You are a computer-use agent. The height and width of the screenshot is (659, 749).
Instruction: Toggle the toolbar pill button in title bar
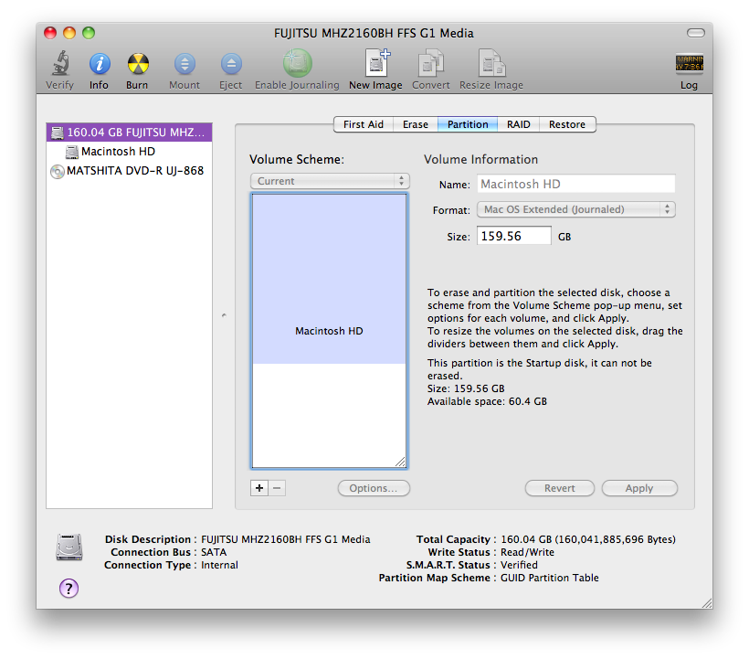(695, 33)
